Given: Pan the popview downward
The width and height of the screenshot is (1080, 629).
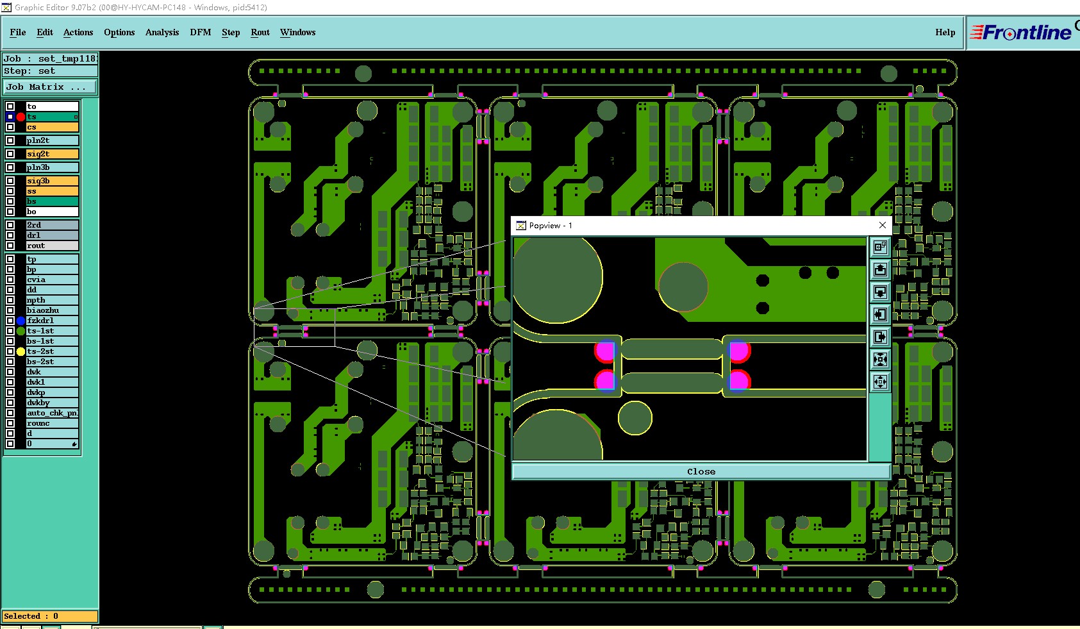Looking at the screenshot, I should (880, 292).
